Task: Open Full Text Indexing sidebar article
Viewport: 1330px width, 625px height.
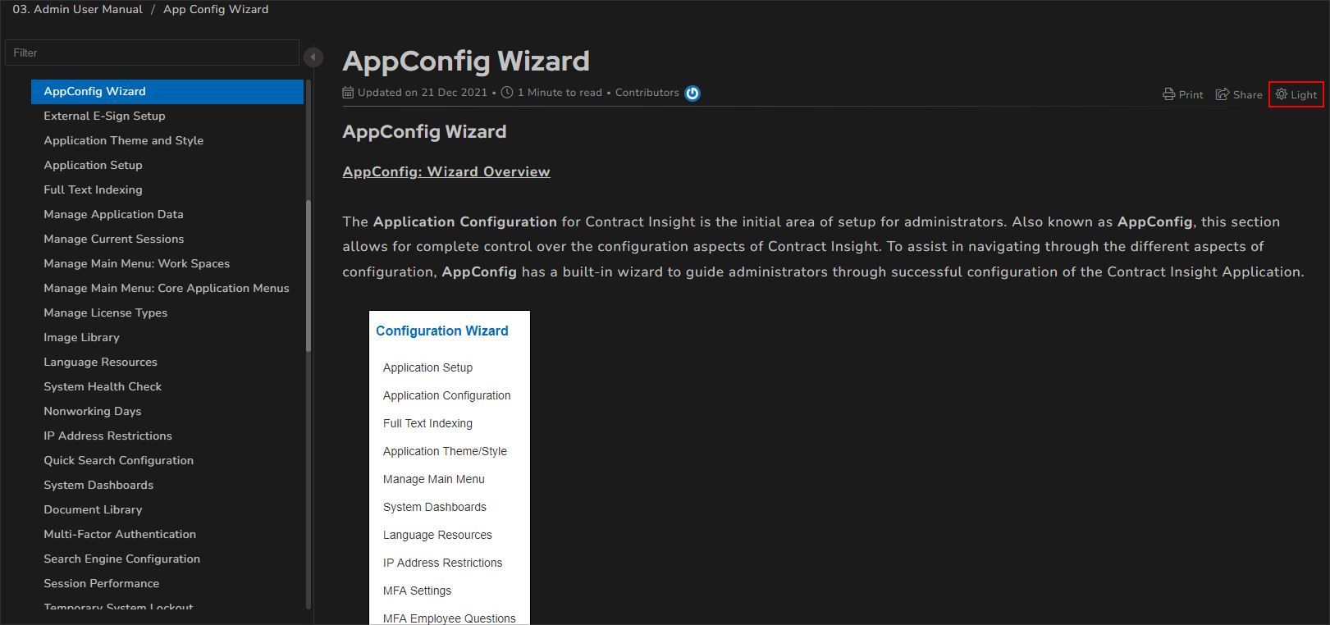Action: click(x=93, y=189)
